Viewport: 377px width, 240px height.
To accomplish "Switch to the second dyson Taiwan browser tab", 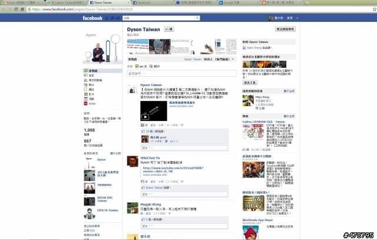I will [x=66, y=2].
